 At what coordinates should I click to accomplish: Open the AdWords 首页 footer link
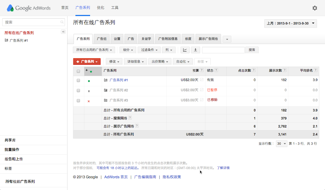point(116,177)
